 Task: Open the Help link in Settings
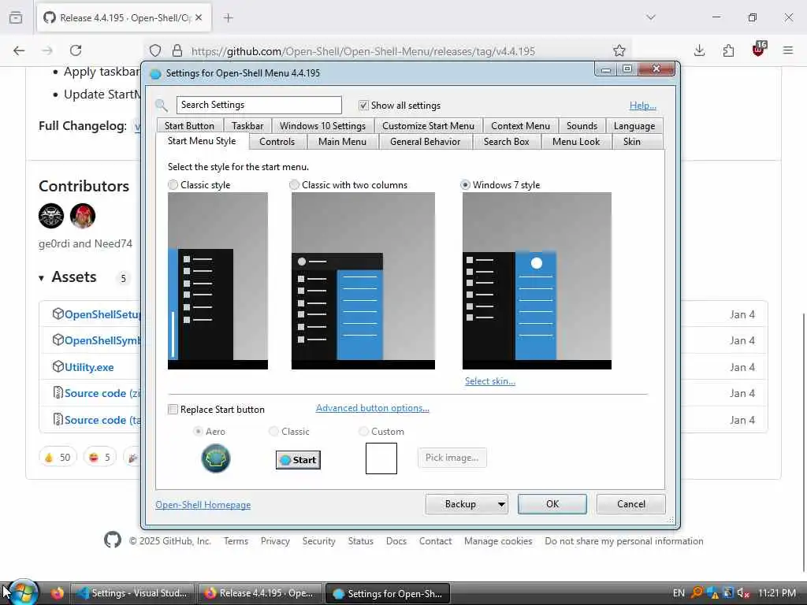(x=642, y=106)
